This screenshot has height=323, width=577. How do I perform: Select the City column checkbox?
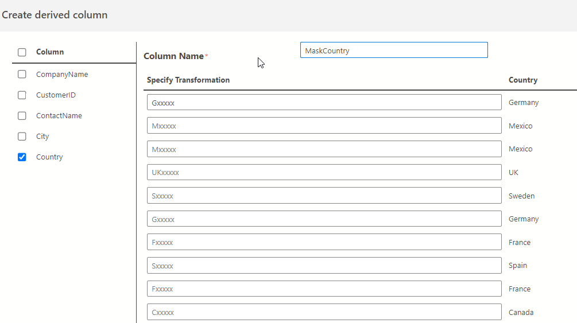(22, 137)
